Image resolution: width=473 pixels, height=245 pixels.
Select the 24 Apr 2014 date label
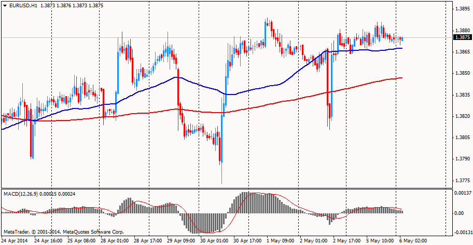15,241
